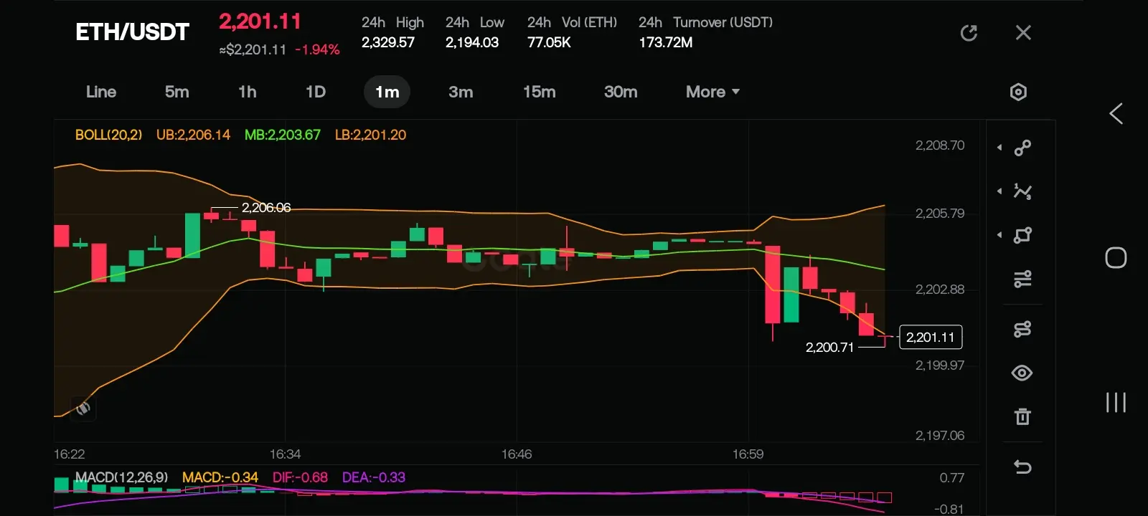Screen dimensions: 1148x516
Task: Tap the 2,205.79 price axis label
Action: 940,214
